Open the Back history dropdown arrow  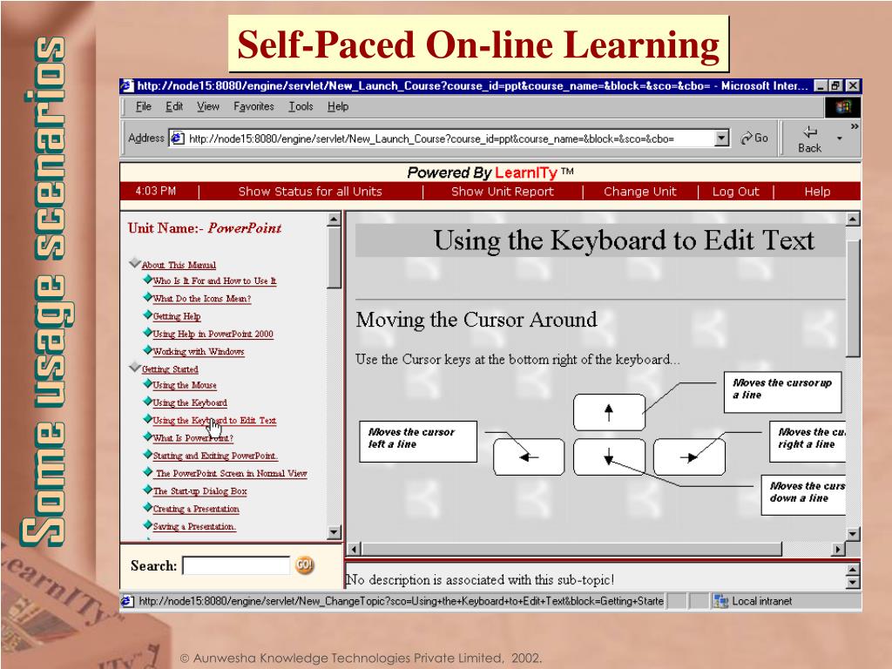(839, 139)
